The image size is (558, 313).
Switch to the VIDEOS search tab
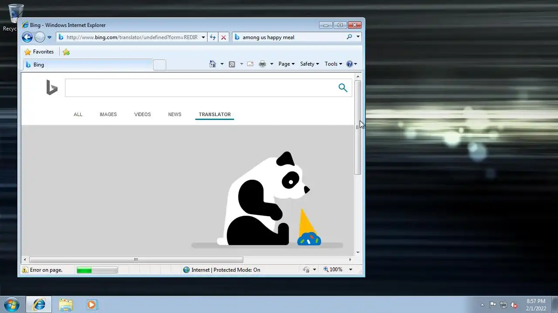click(143, 114)
